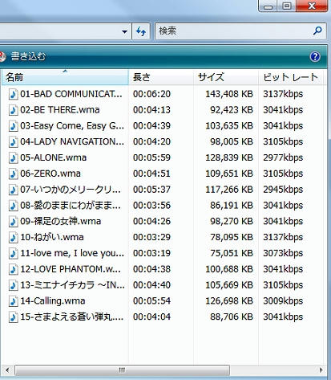The width and height of the screenshot is (331, 380).
Task: Select music icon of 15-さまよえる蒼い弾丸
Action: tap(14, 317)
